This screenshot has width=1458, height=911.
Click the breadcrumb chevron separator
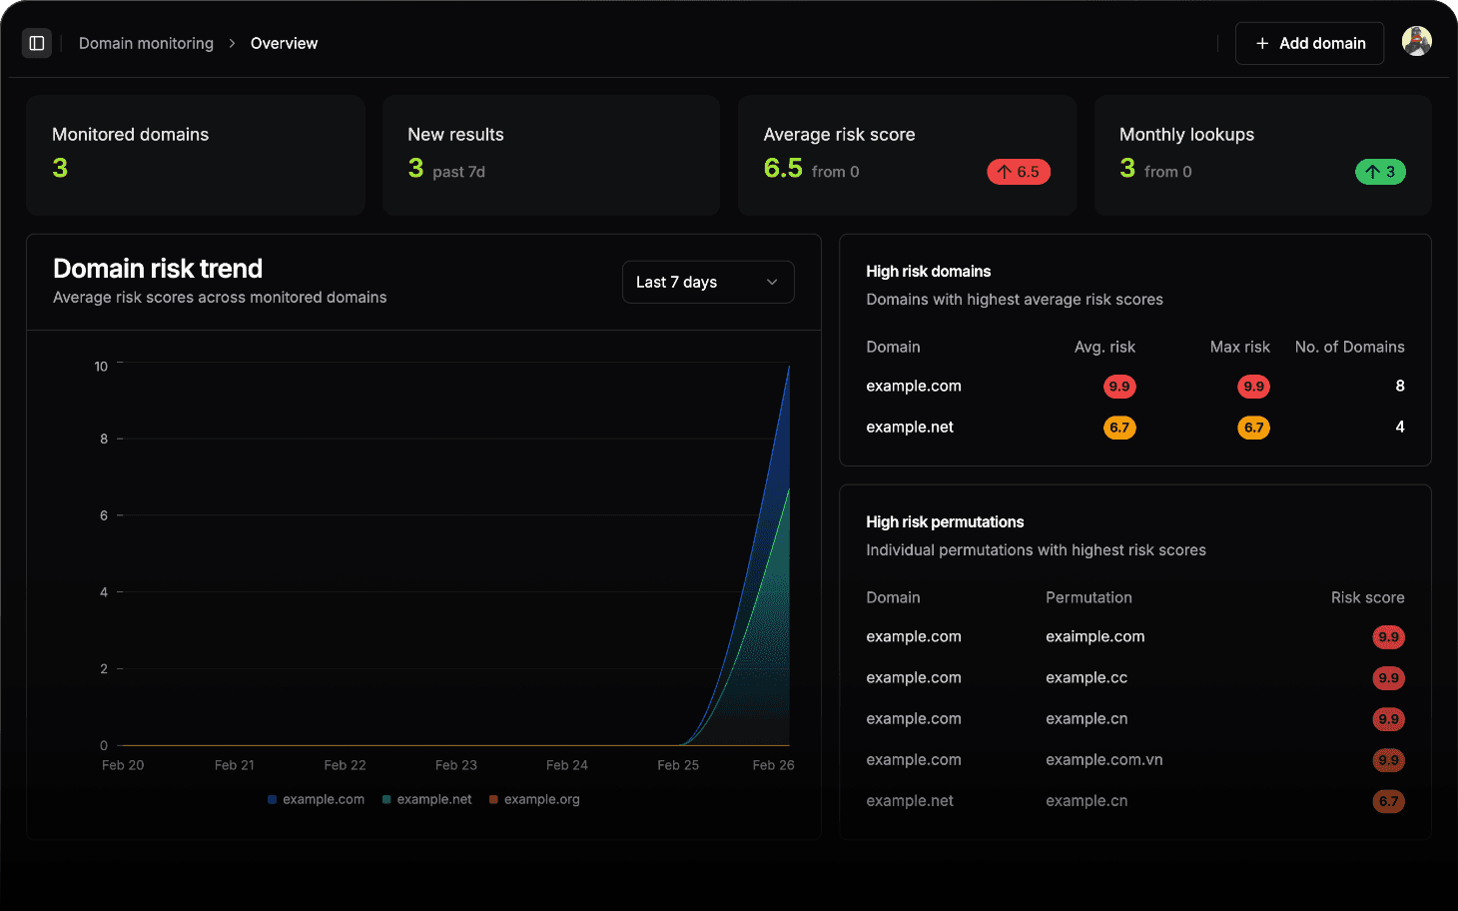point(232,43)
